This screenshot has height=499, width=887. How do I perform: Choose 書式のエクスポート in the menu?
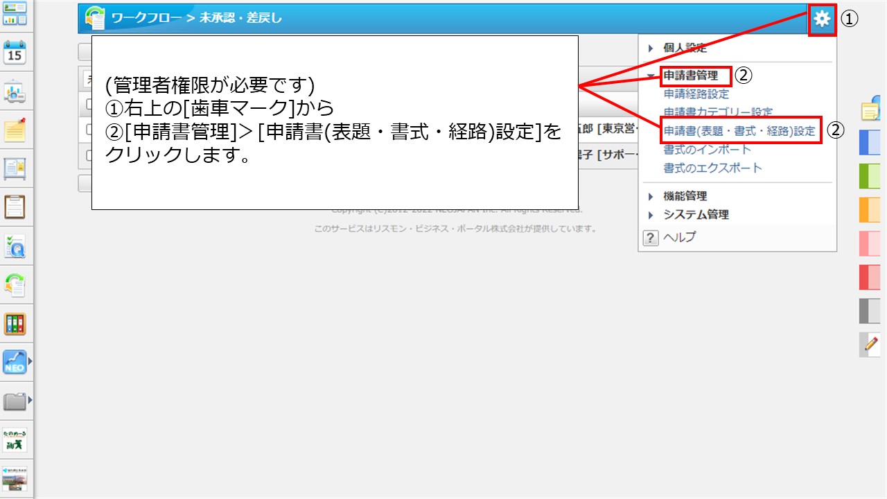712,168
